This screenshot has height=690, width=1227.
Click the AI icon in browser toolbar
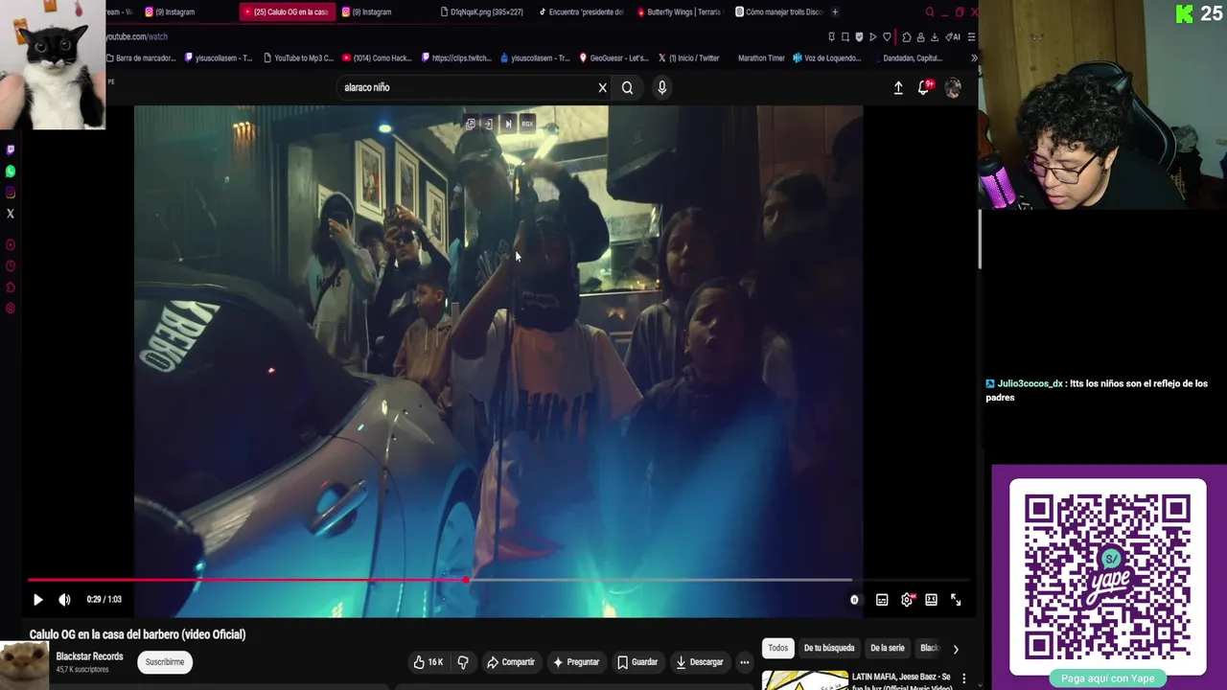(x=953, y=36)
